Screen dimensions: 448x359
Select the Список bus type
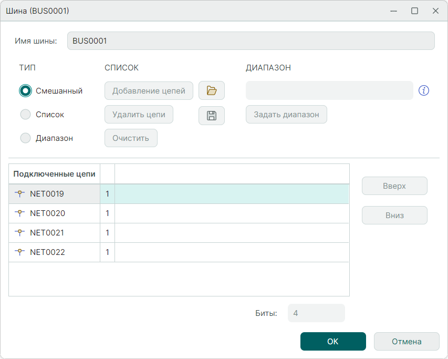point(26,115)
